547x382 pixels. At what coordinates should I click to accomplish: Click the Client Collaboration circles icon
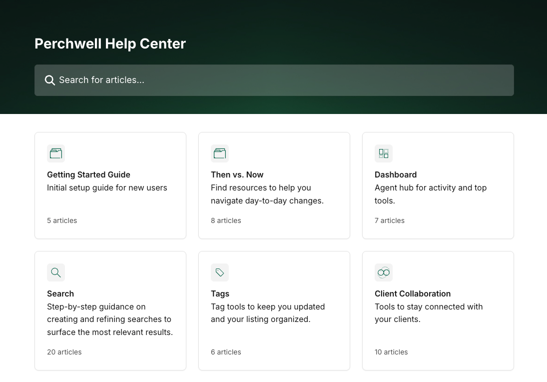click(384, 272)
